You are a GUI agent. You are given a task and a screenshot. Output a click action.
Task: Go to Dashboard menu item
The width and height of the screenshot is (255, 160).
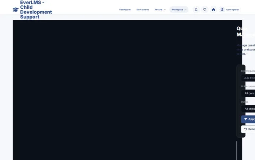click(x=125, y=9)
